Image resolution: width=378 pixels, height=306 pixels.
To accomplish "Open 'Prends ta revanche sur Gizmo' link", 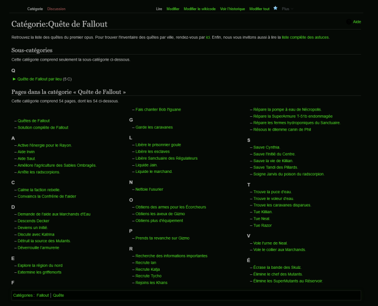I will click(x=163, y=238).
